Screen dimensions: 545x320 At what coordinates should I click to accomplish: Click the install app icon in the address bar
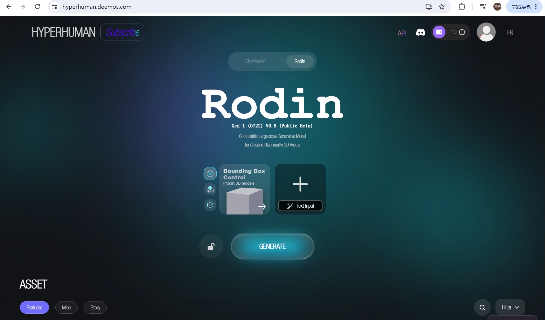pos(429,7)
